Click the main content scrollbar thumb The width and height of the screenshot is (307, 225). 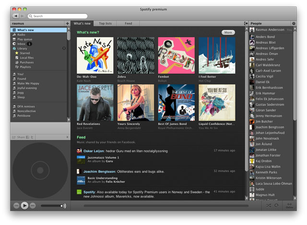point(247,101)
